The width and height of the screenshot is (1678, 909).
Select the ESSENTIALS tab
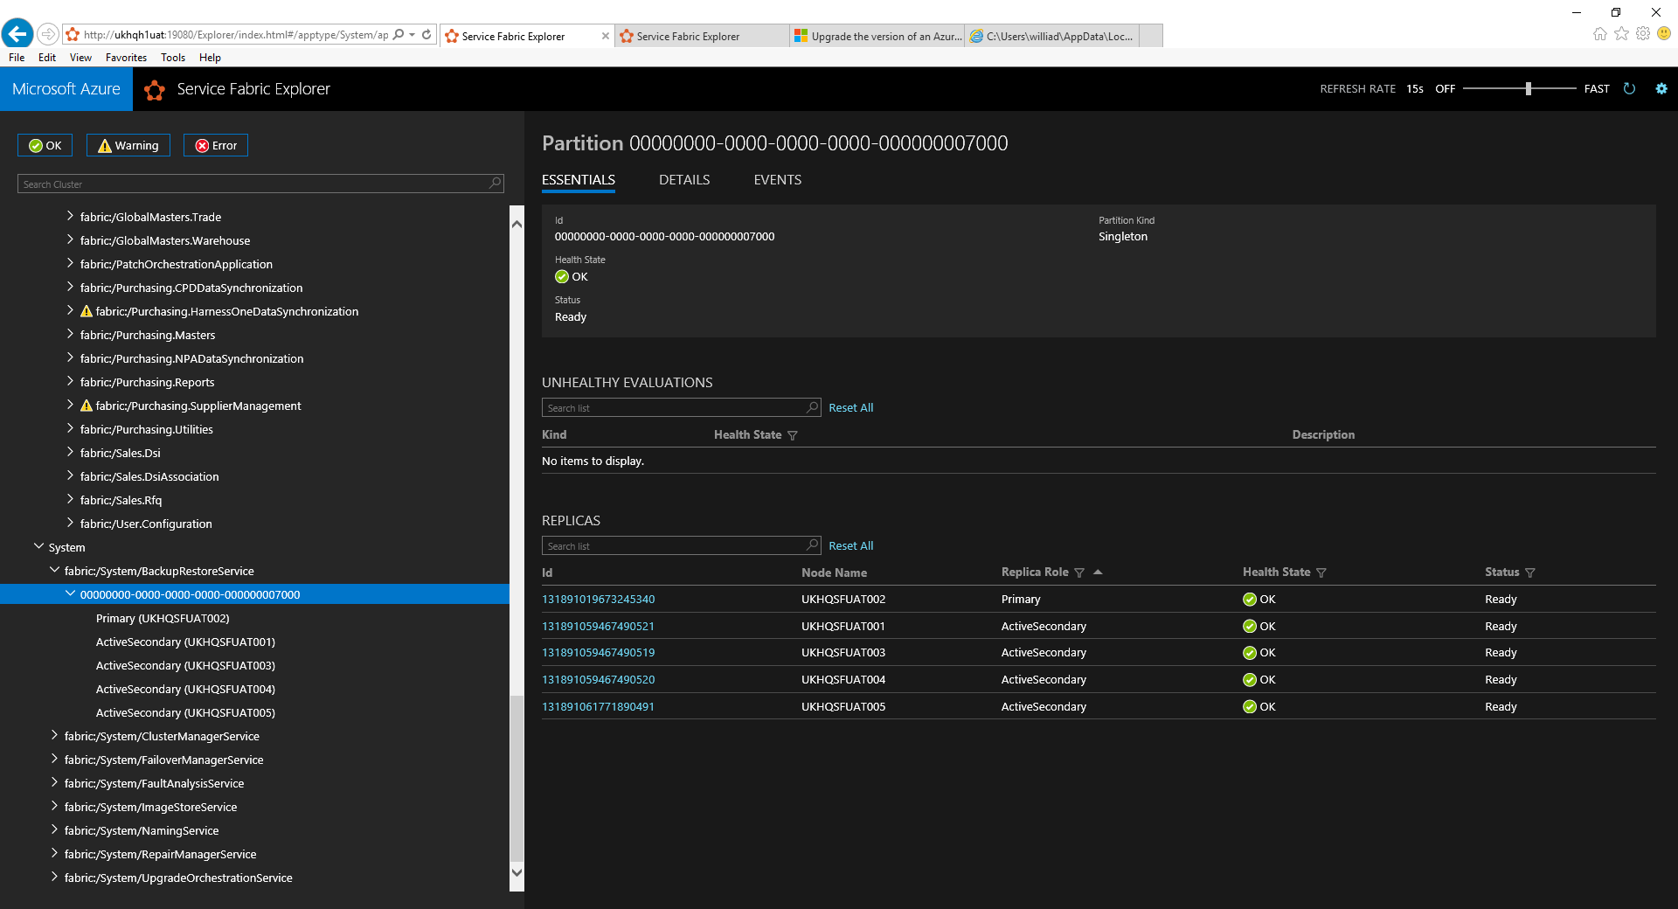579,180
